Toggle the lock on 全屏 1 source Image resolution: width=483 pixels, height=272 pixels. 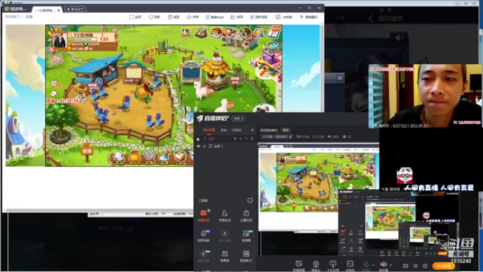[x=204, y=146]
